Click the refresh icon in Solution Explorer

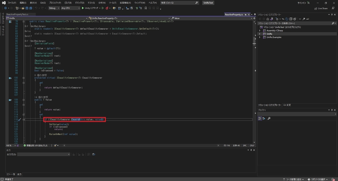[287, 19]
